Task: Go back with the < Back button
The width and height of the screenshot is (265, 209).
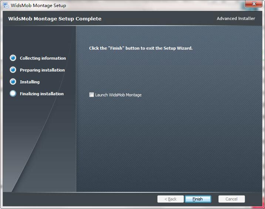Action: coord(171,199)
